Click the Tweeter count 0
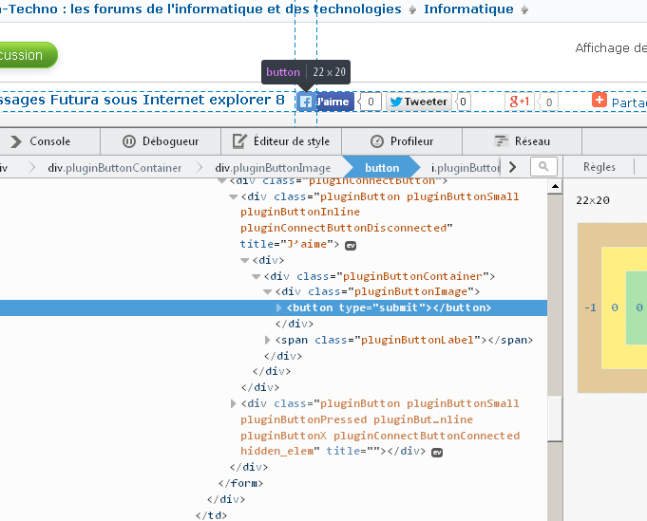This screenshot has width=647, height=521. [463, 102]
